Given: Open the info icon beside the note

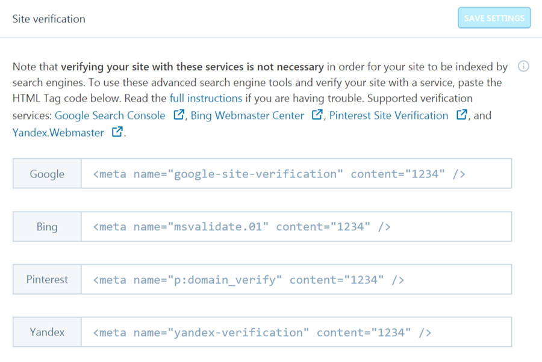Looking at the screenshot, I should 523,66.
